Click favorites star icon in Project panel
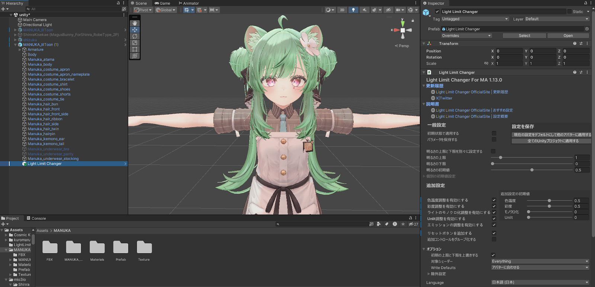This screenshot has width=595, height=287. 403,224
